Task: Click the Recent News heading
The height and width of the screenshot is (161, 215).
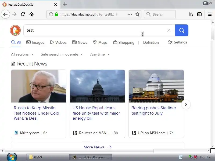Action: [x=32, y=64]
